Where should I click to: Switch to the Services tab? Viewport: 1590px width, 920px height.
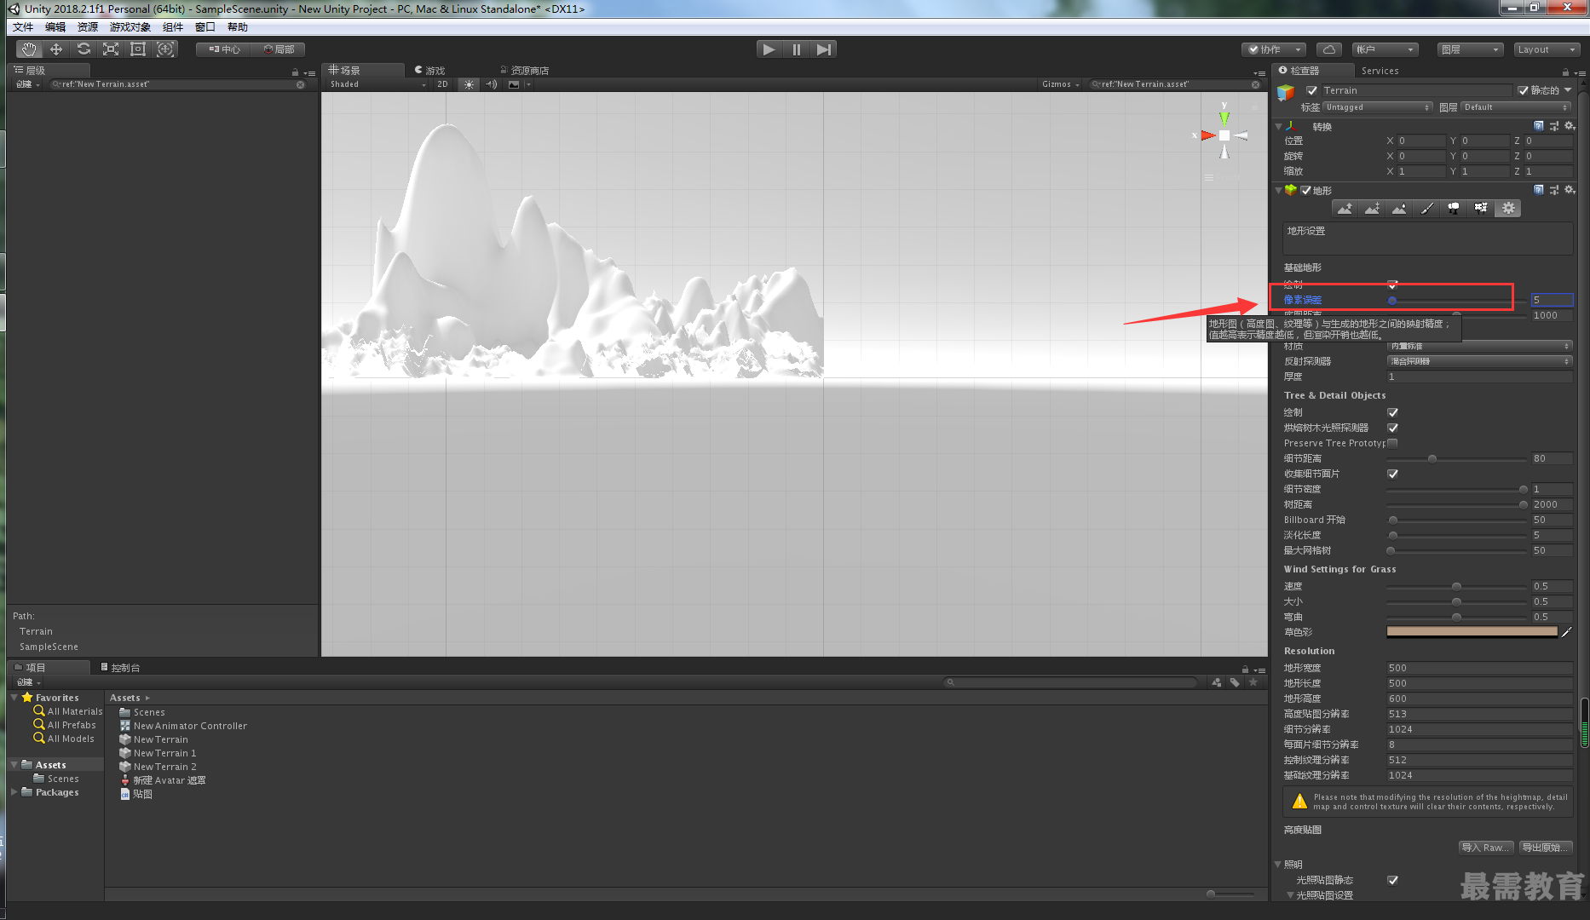(1380, 71)
